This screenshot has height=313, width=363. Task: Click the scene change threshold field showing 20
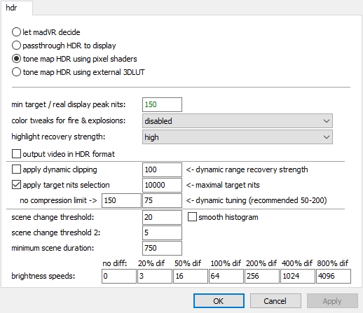(162, 217)
